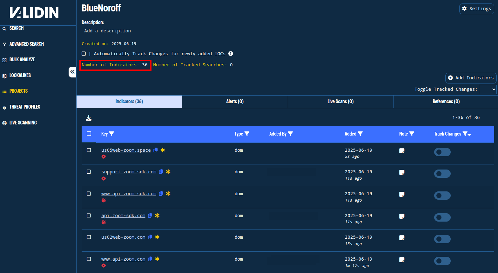Open Live Scanning in the sidebar
Screen dimensions: 498x273
23,123
